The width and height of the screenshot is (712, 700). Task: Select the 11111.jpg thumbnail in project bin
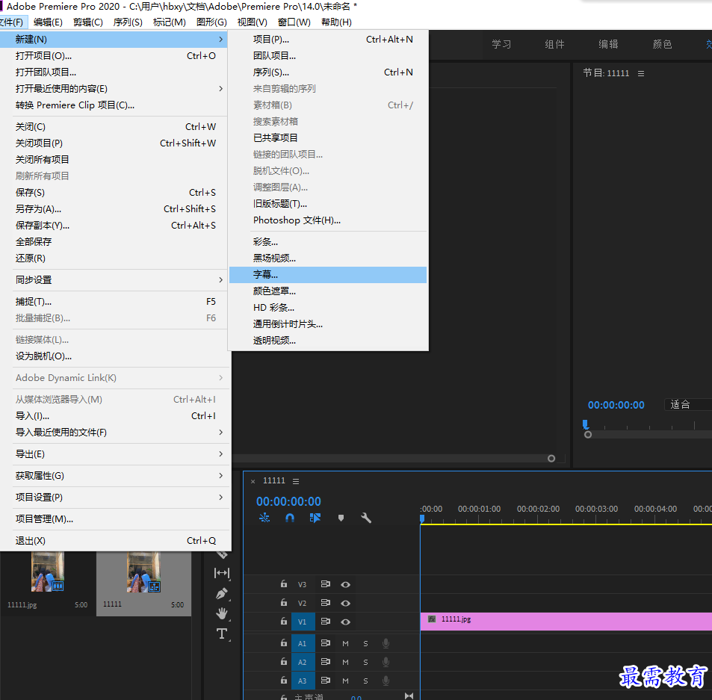coord(47,572)
